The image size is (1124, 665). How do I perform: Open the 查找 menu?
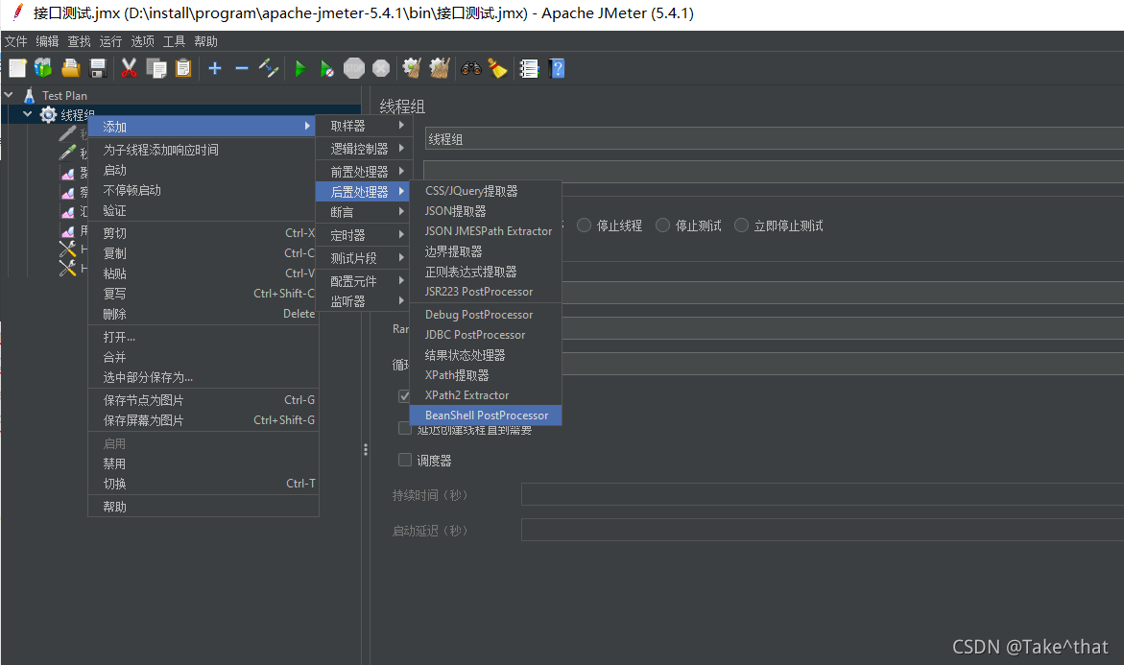point(79,41)
